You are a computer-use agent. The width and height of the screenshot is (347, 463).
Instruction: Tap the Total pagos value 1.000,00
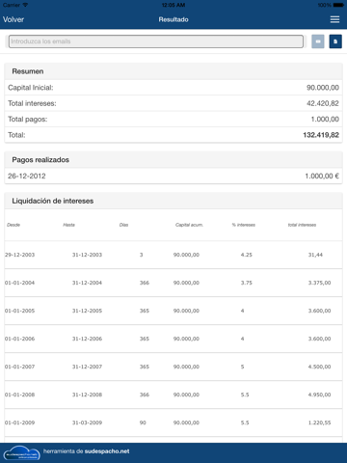[325, 119]
